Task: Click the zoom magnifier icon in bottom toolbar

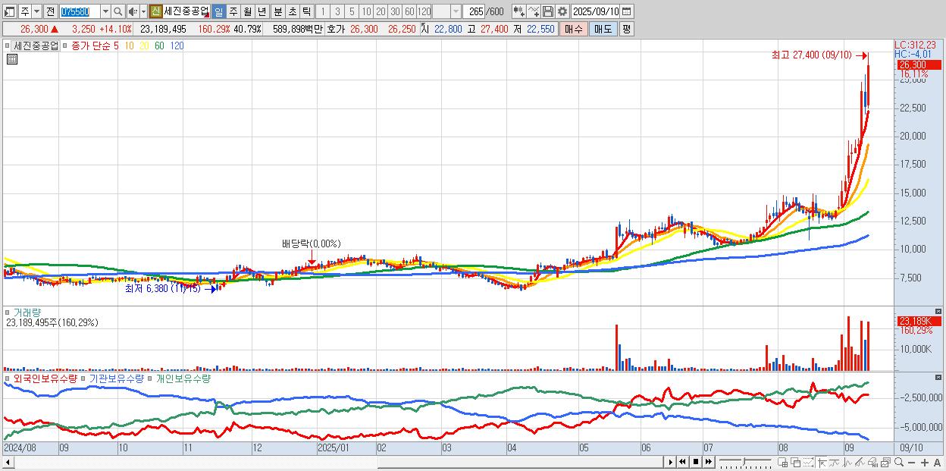Action: [x=899, y=462]
